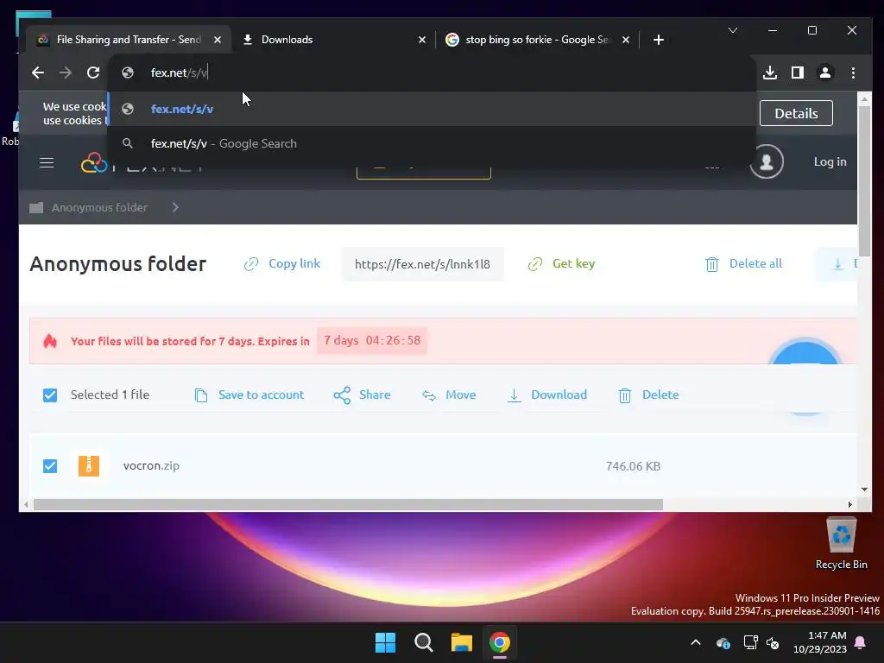Click the Delete action label for selected file

[660, 395]
